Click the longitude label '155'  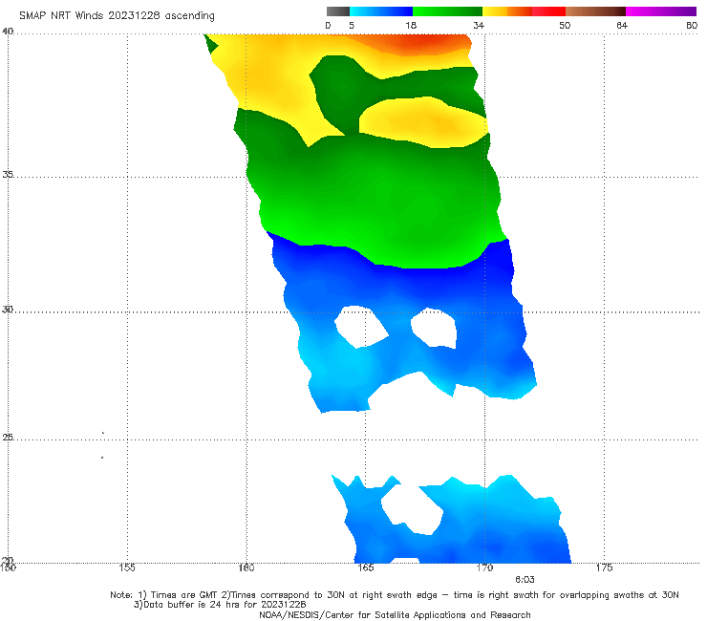(127, 567)
